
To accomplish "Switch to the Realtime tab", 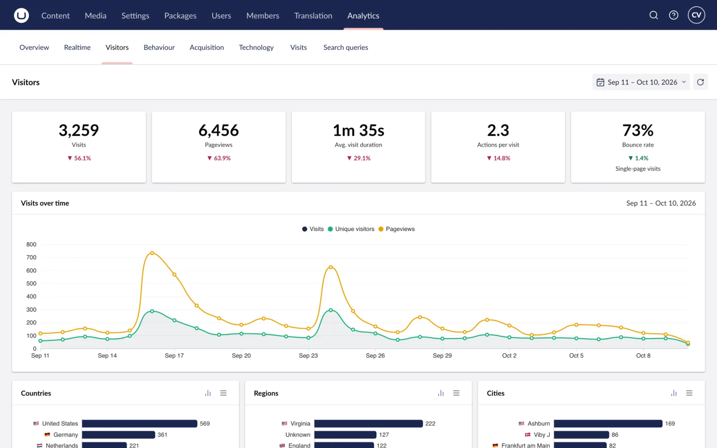I will point(77,47).
